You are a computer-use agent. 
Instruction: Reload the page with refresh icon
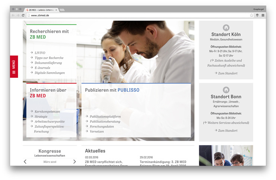point(23,15)
